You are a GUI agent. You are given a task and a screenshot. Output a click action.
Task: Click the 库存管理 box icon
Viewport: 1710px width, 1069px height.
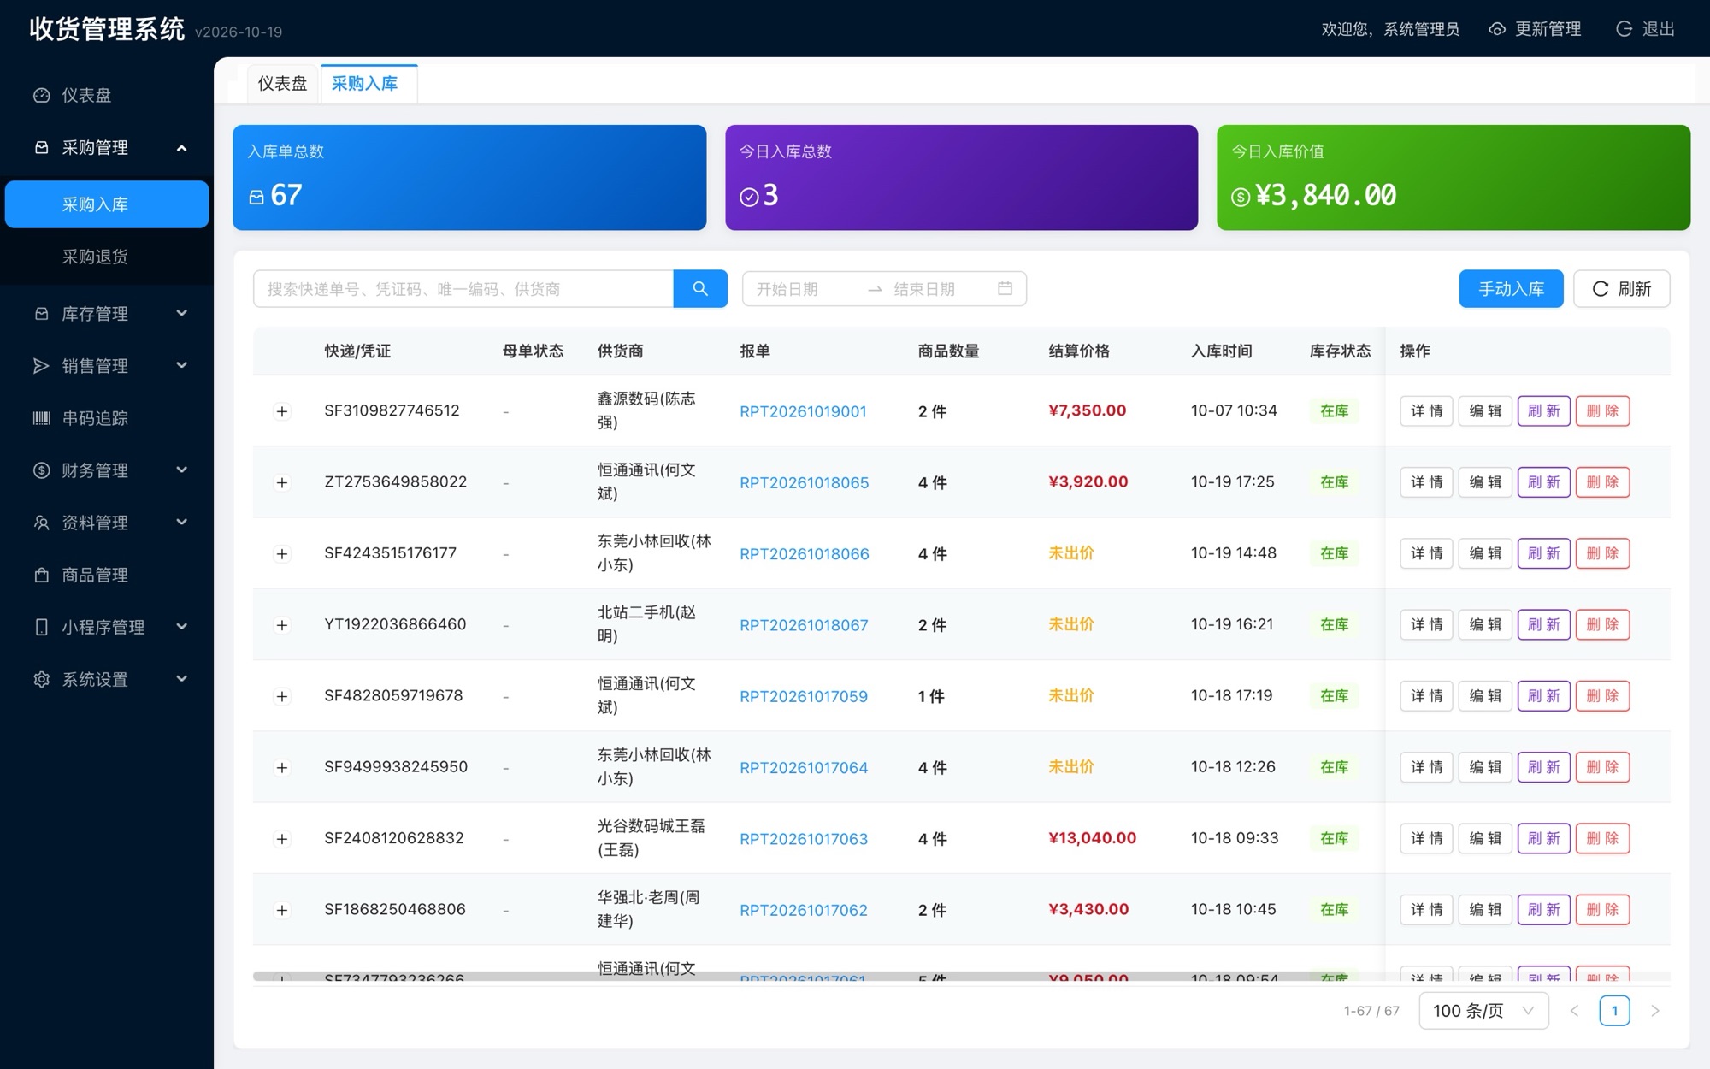coord(41,314)
